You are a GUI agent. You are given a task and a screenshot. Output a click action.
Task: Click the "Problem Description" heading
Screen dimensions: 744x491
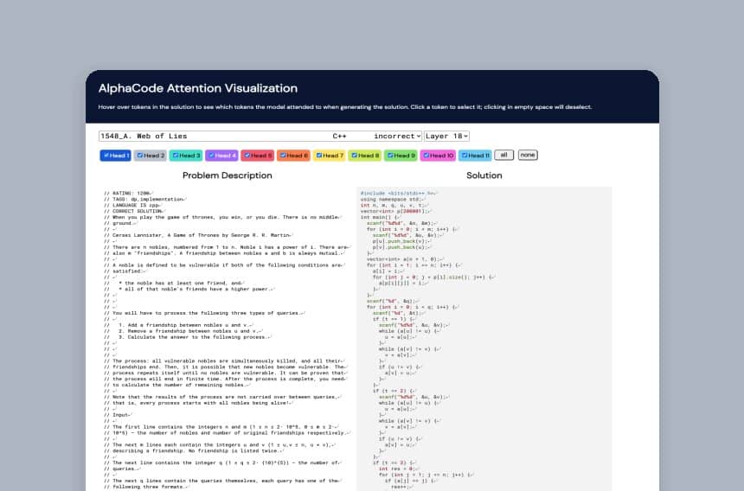pyautogui.click(x=228, y=175)
